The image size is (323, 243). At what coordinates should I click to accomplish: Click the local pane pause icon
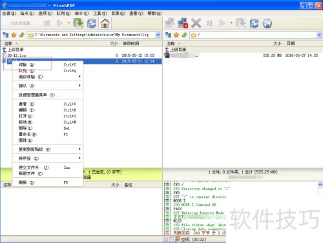coord(47,23)
